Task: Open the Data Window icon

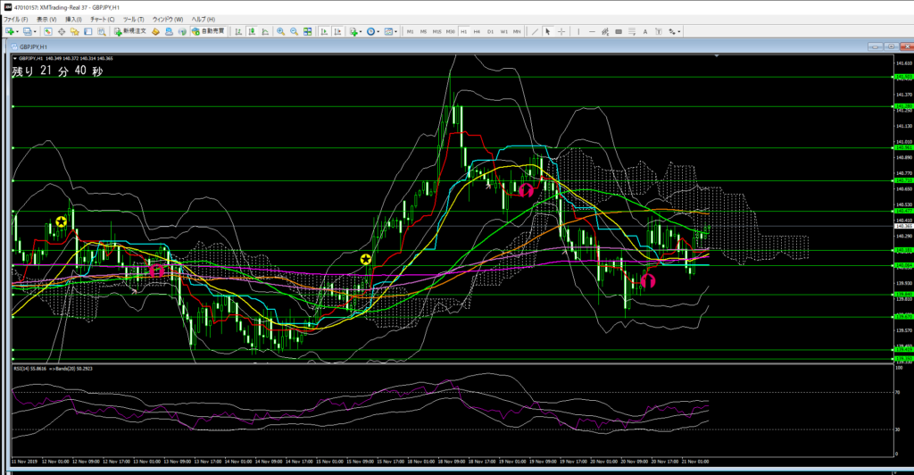Action: (x=62, y=31)
